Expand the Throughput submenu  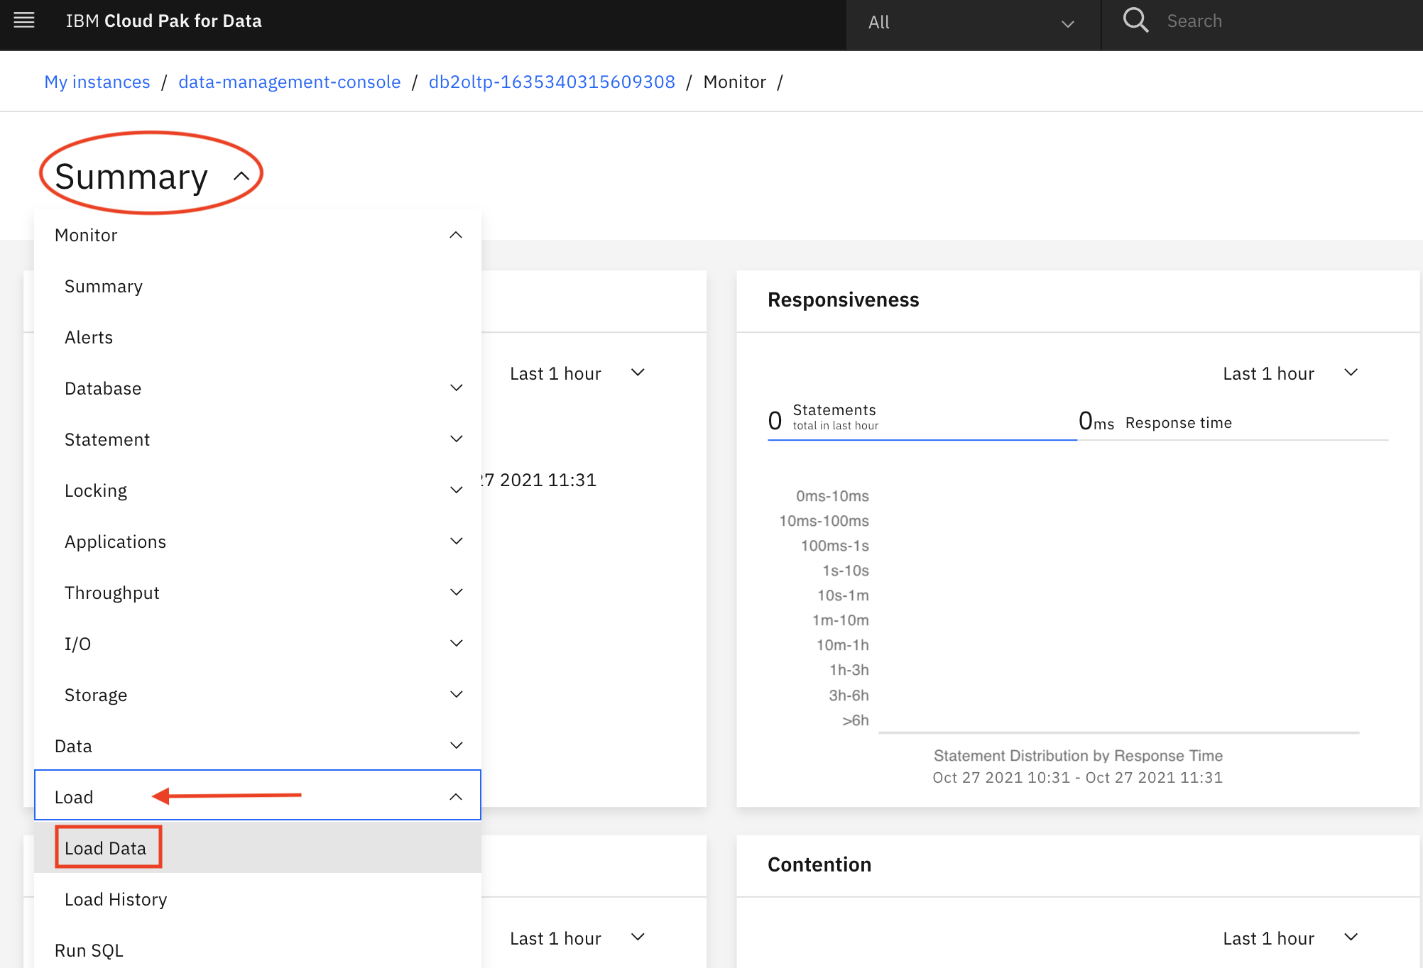coord(456,592)
